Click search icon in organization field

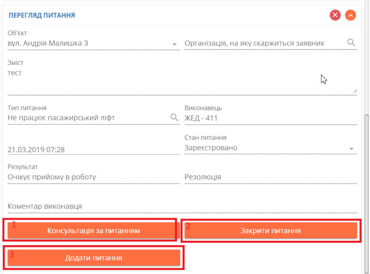click(351, 43)
